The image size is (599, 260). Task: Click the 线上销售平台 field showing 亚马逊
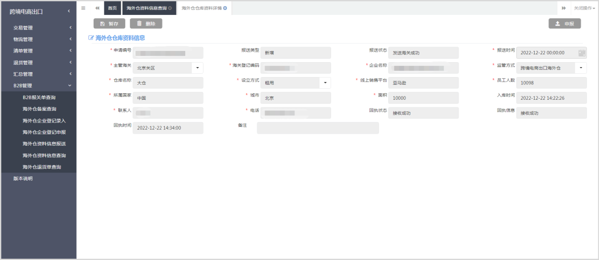pyautogui.click(x=423, y=83)
